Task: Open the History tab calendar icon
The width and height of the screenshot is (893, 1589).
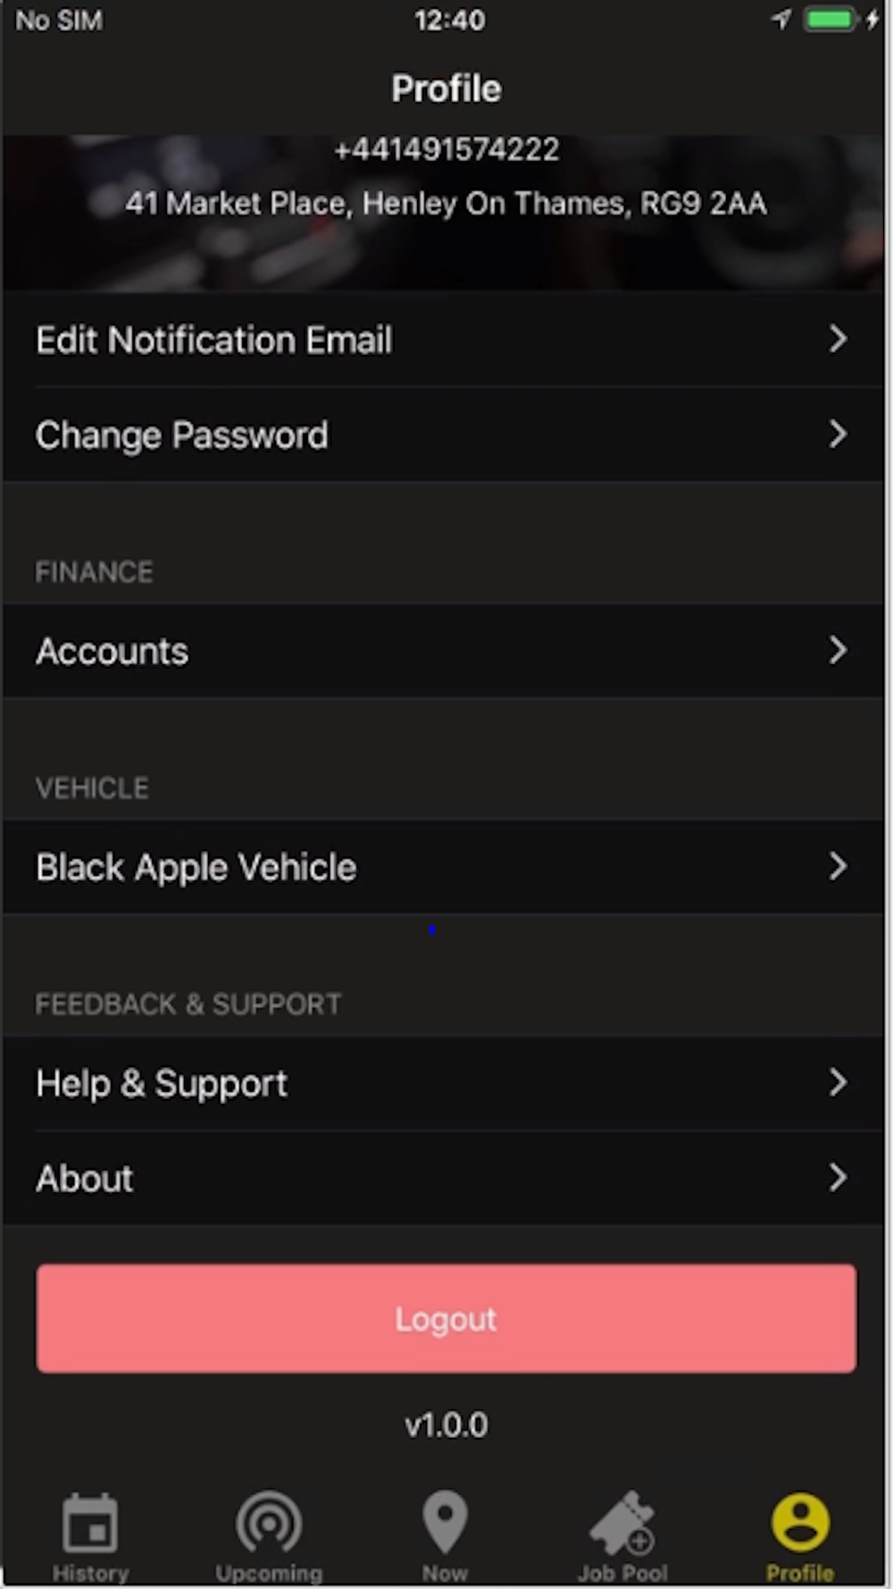Action: pyautogui.click(x=90, y=1522)
